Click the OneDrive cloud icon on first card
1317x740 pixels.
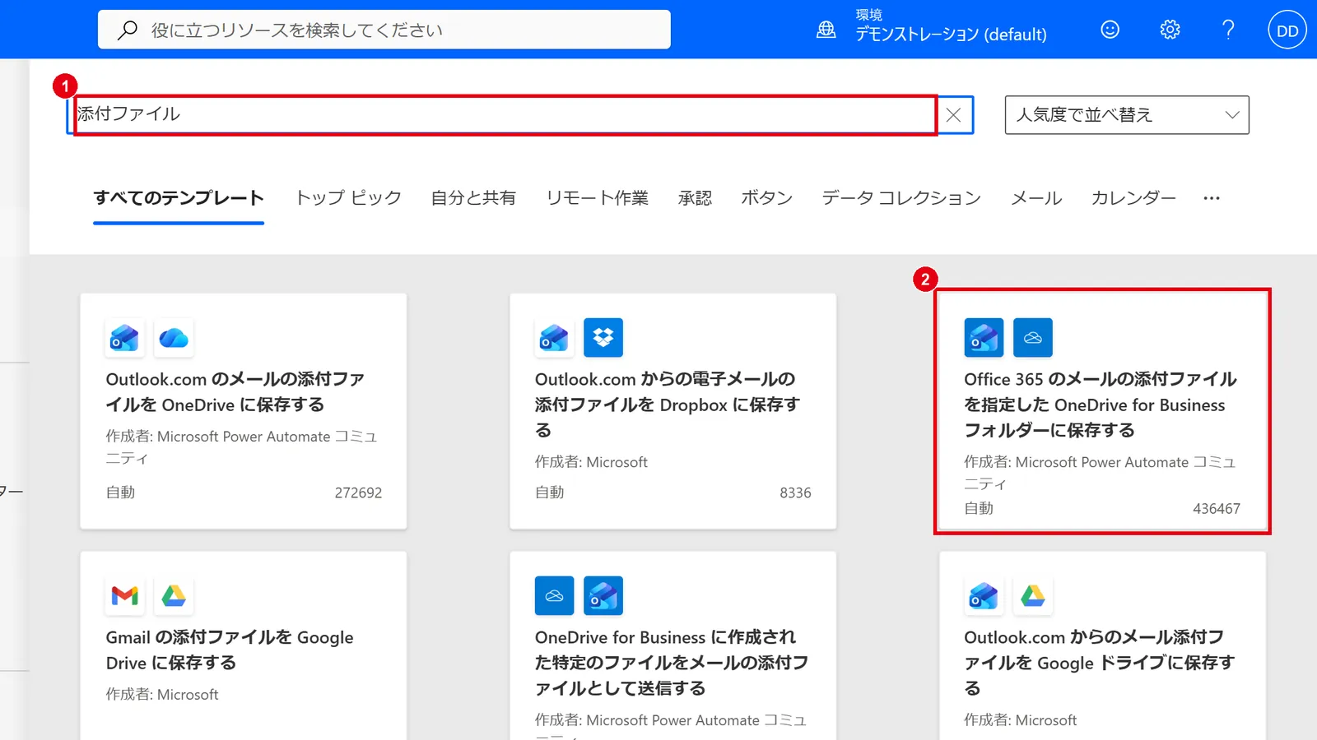(174, 338)
